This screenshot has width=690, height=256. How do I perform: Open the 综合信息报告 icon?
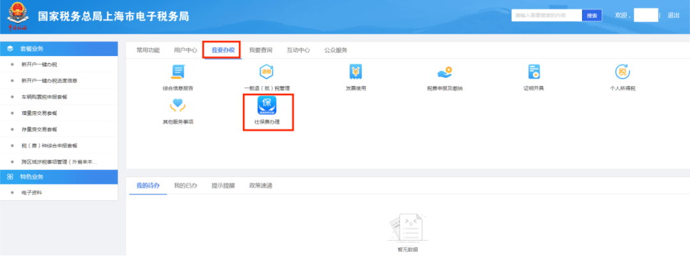coord(178,72)
